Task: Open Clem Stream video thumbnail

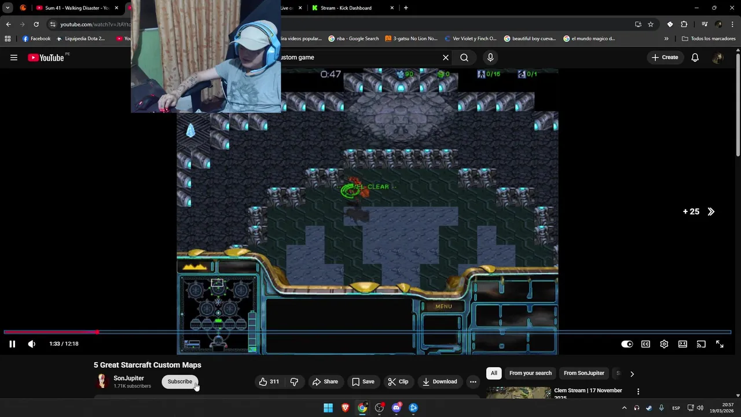Action: [x=519, y=393]
